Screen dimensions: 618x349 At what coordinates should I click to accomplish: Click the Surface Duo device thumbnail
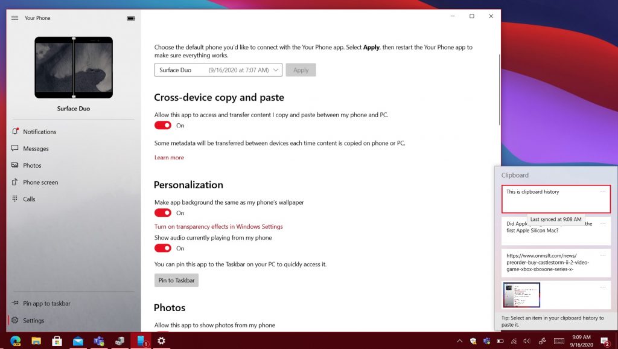coord(74,68)
